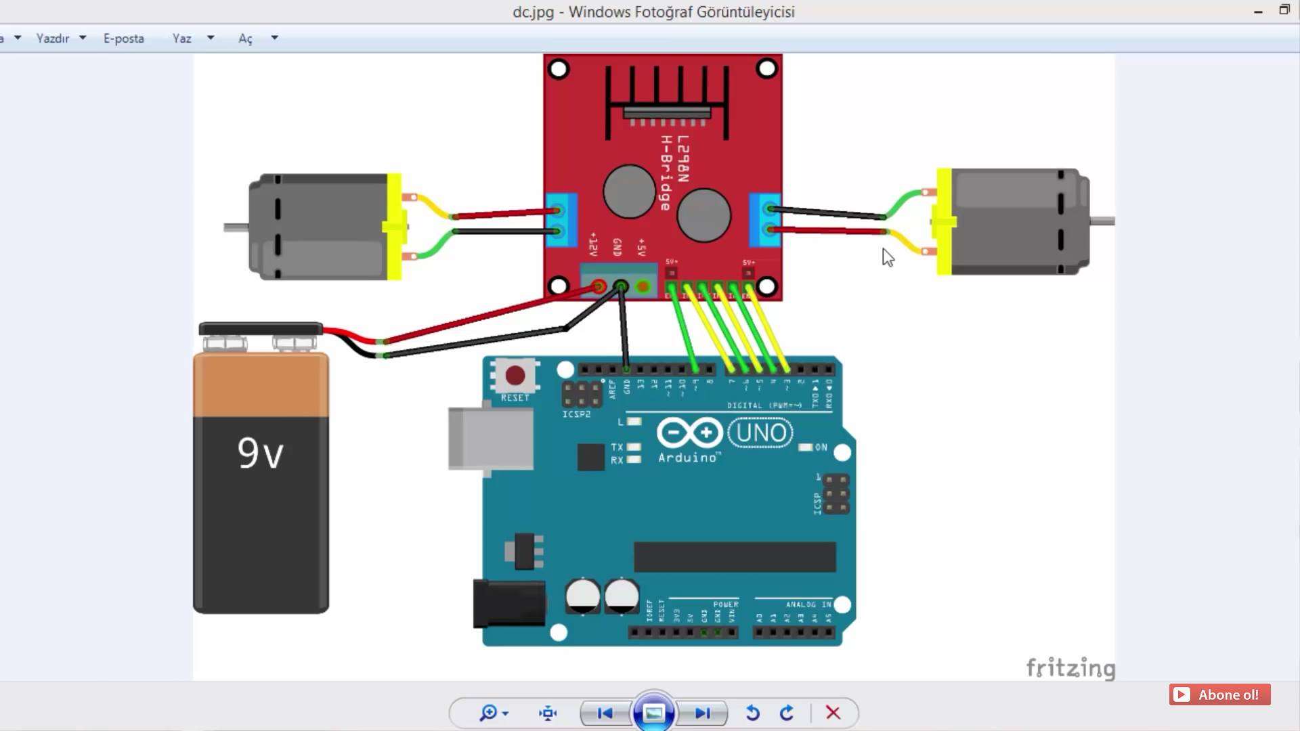1300x731 pixels.
Task: Delete the image with red X
Action: pos(833,713)
